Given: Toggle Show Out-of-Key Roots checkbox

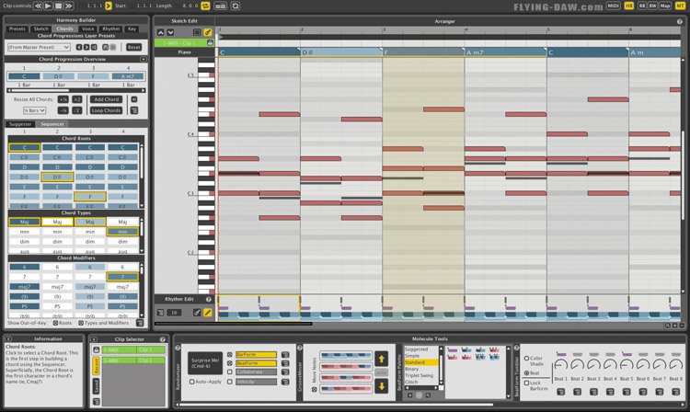Looking at the screenshot, I should (x=55, y=323).
